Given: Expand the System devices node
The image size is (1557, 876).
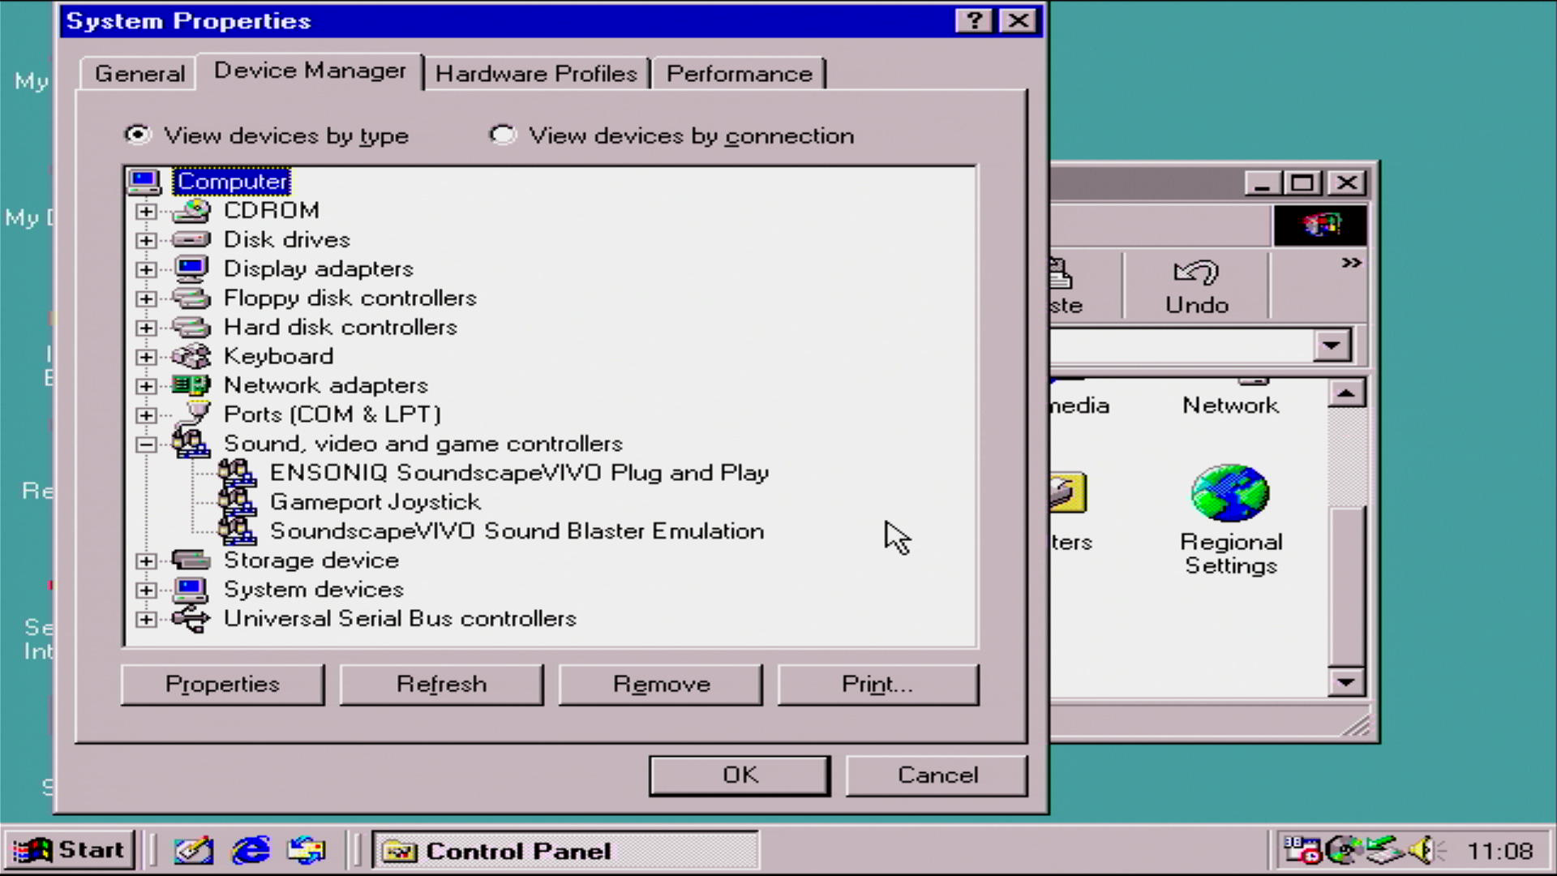Looking at the screenshot, I should [x=146, y=590].
